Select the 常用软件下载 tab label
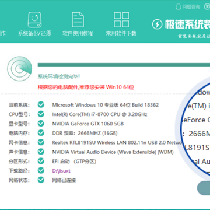 (x=121, y=33)
